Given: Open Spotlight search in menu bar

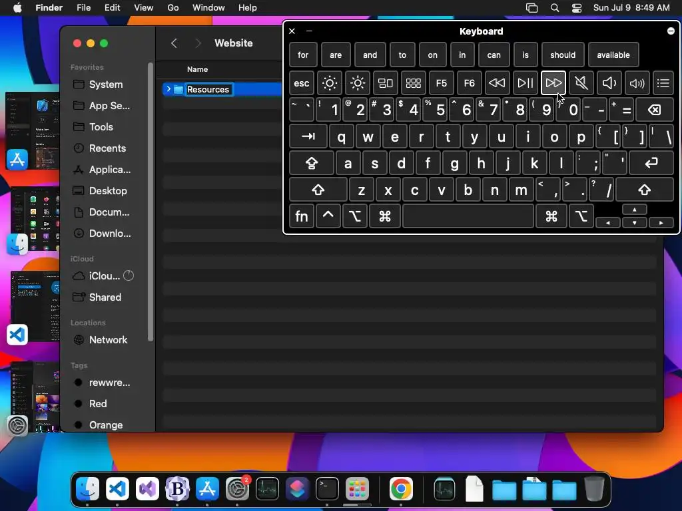Looking at the screenshot, I should point(555,8).
